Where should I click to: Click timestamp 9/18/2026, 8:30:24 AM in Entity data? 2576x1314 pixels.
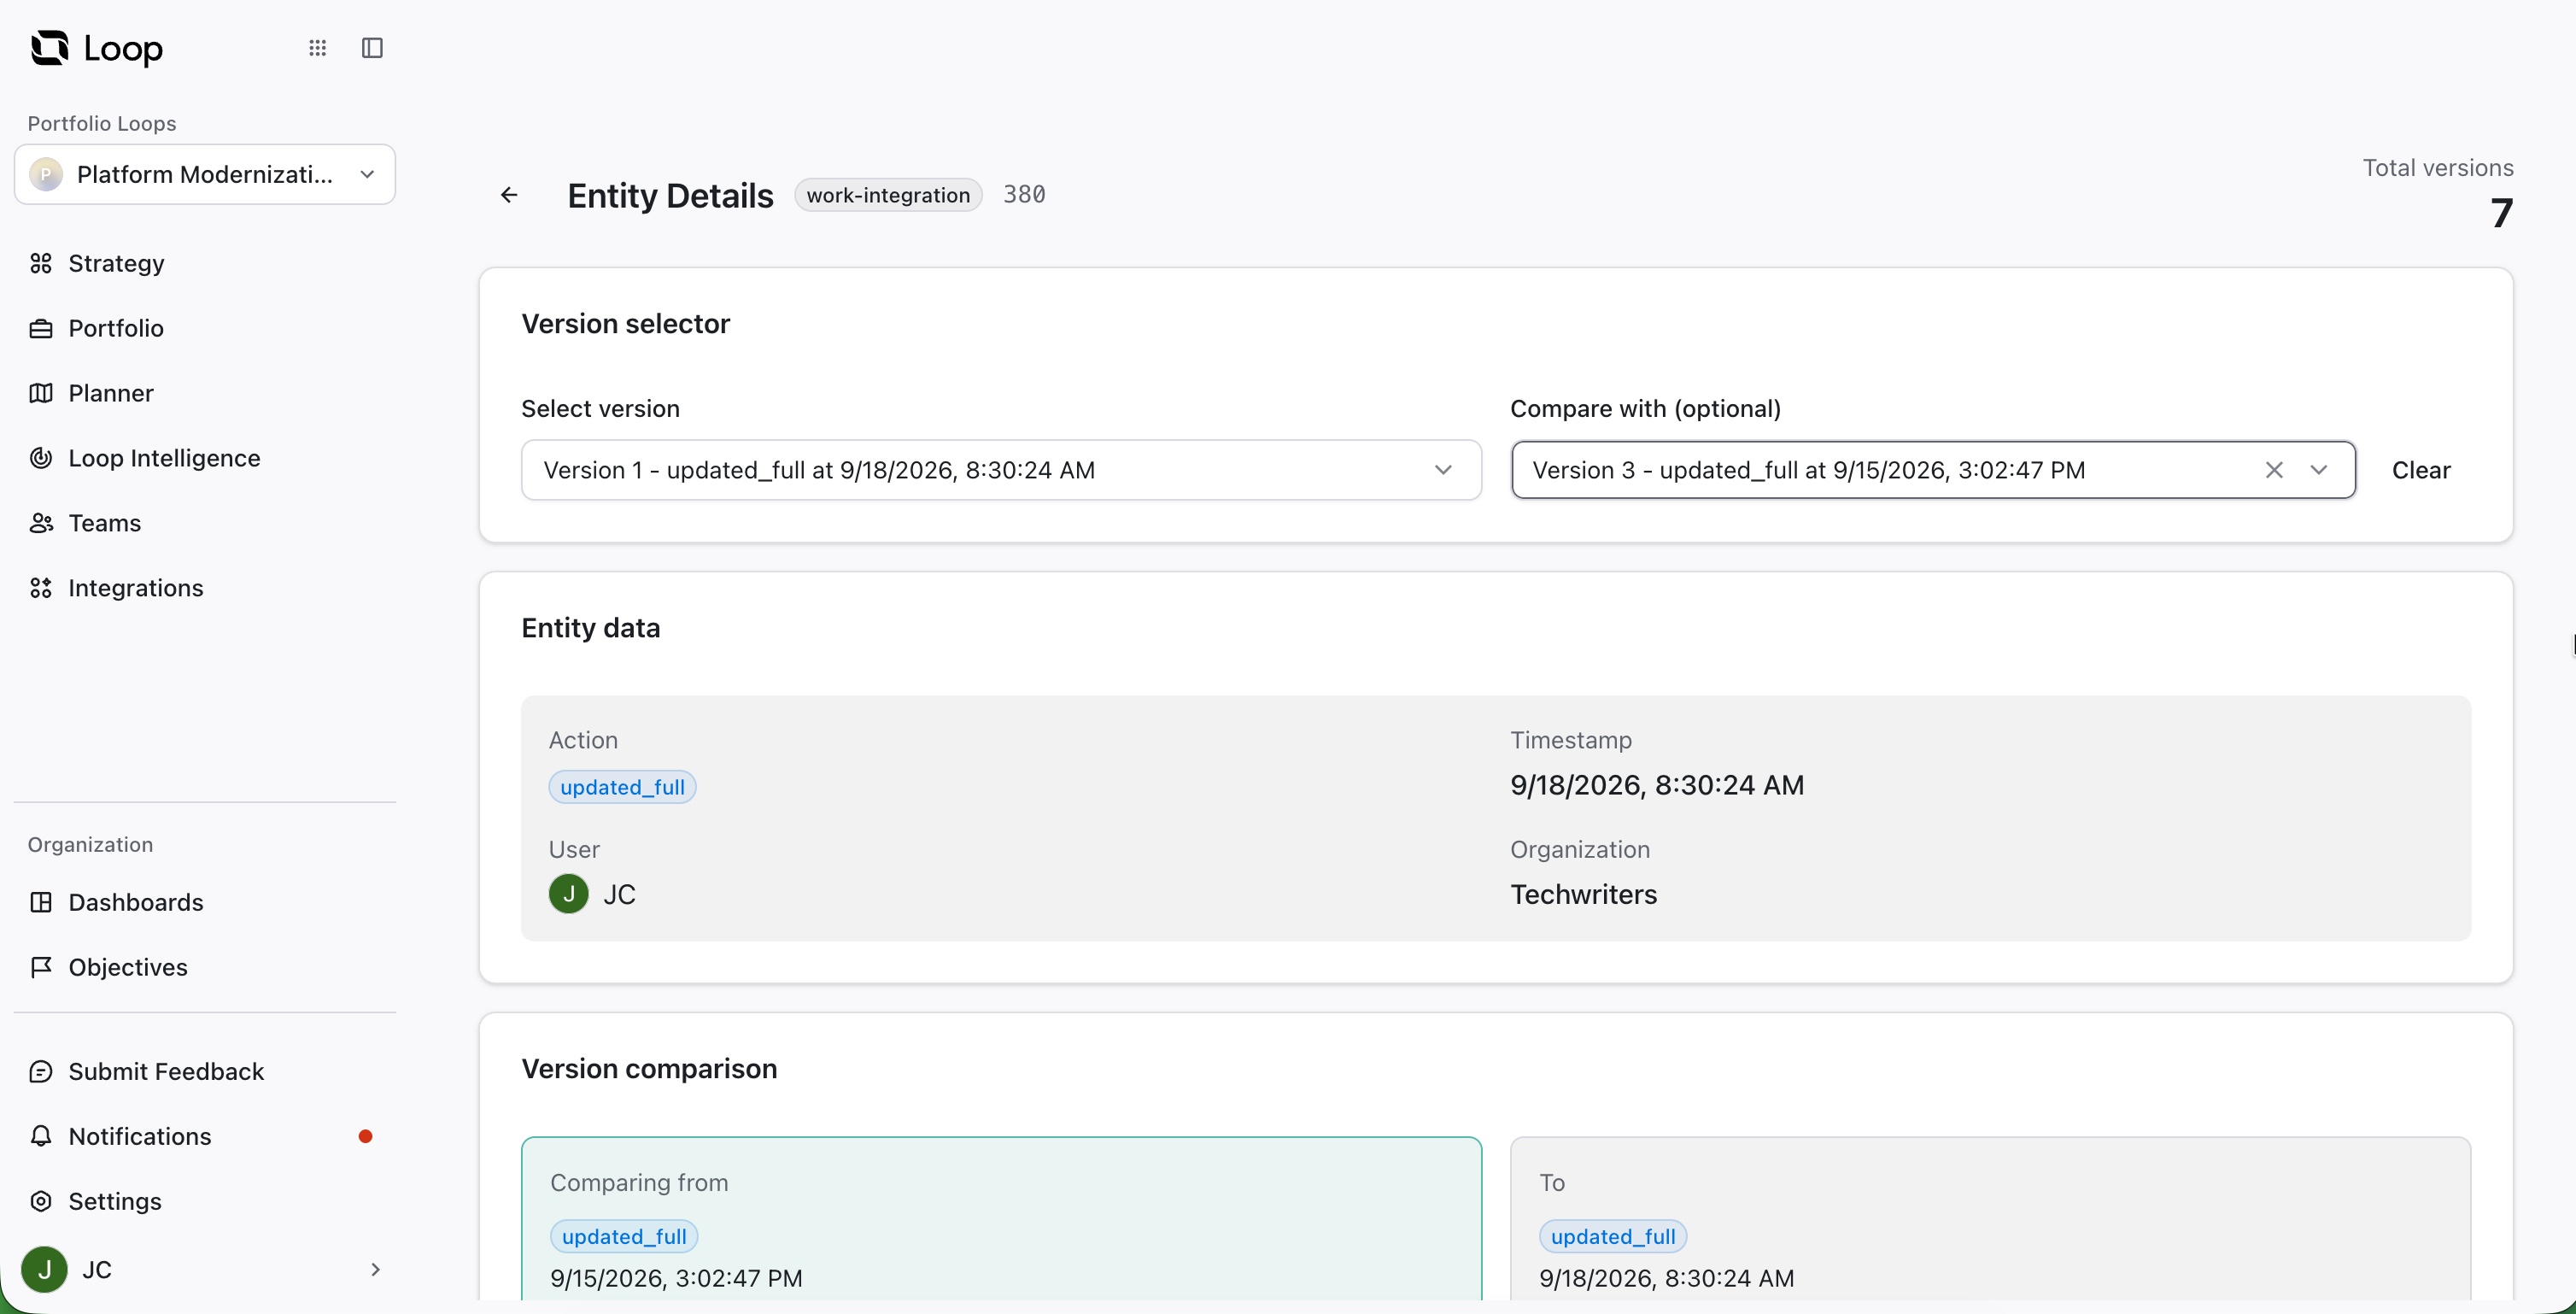point(1657,785)
